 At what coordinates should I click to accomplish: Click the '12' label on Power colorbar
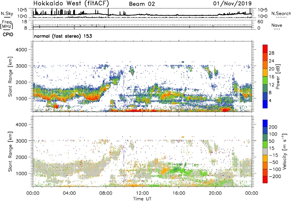point(271,85)
